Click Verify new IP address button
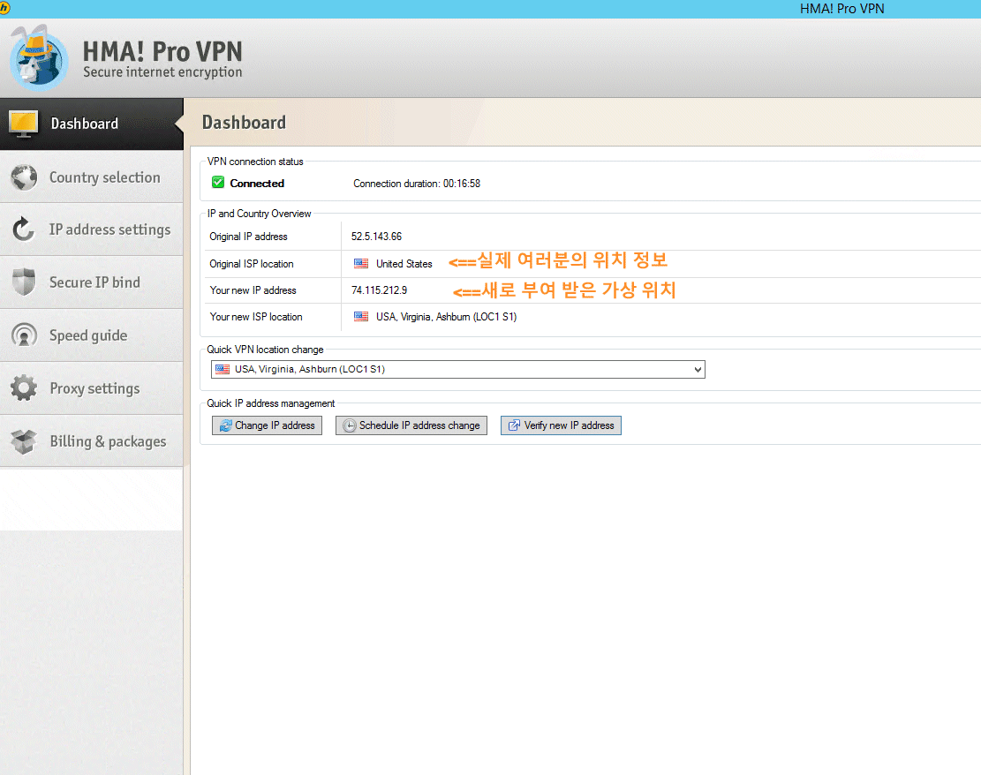The height and width of the screenshot is (775, 981). (561, 425)
